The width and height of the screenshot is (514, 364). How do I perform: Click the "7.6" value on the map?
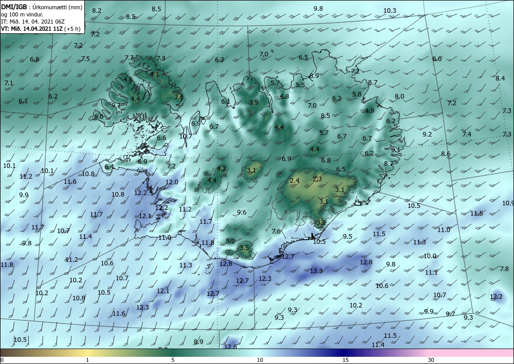276,232
